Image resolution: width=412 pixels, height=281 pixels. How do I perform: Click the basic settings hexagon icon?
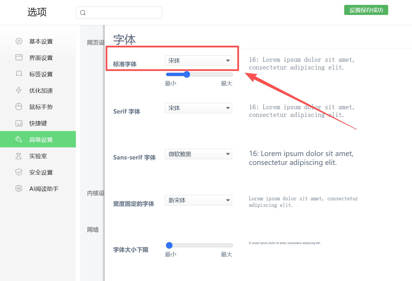[19, 41]
